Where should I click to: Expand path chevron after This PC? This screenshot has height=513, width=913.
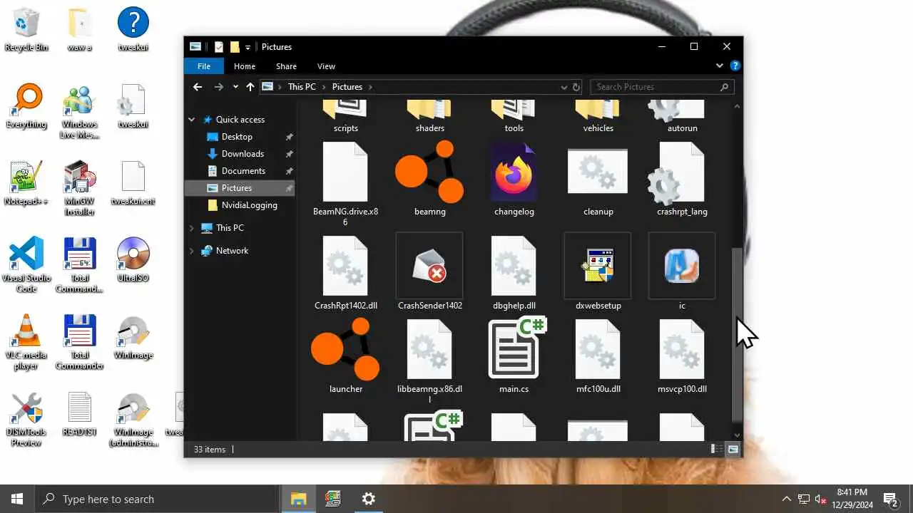coord(324,87)
